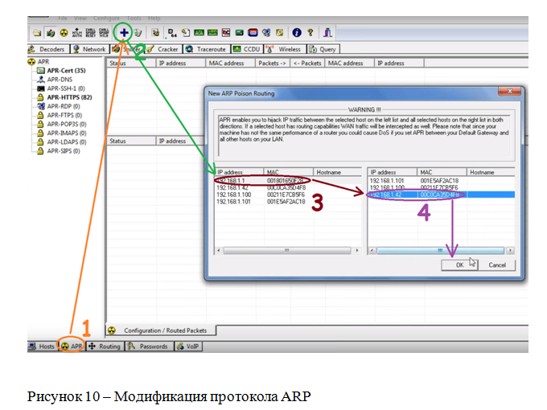Open the CCDU tab
This screenshot has height=410, width=547.
point(247,49)
